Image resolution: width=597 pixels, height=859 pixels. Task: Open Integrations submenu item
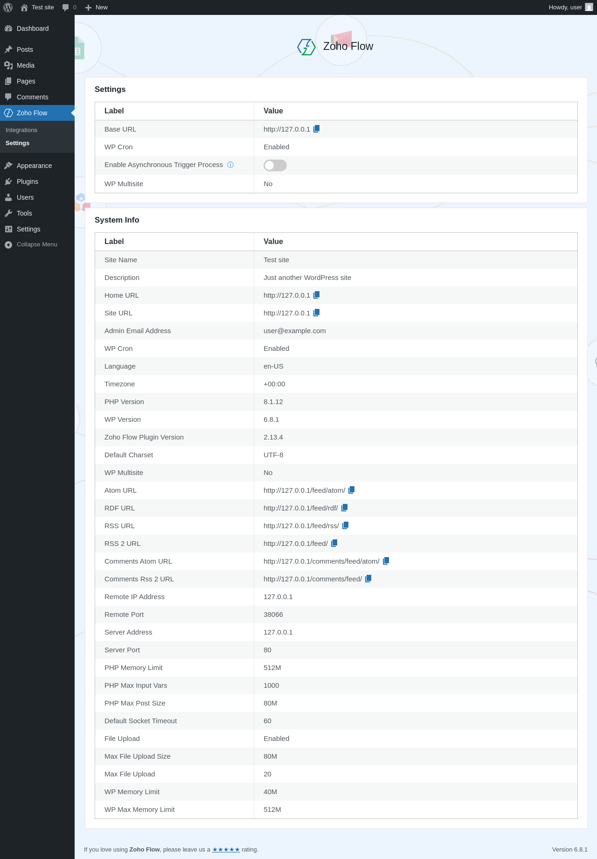tap(21, 130)
